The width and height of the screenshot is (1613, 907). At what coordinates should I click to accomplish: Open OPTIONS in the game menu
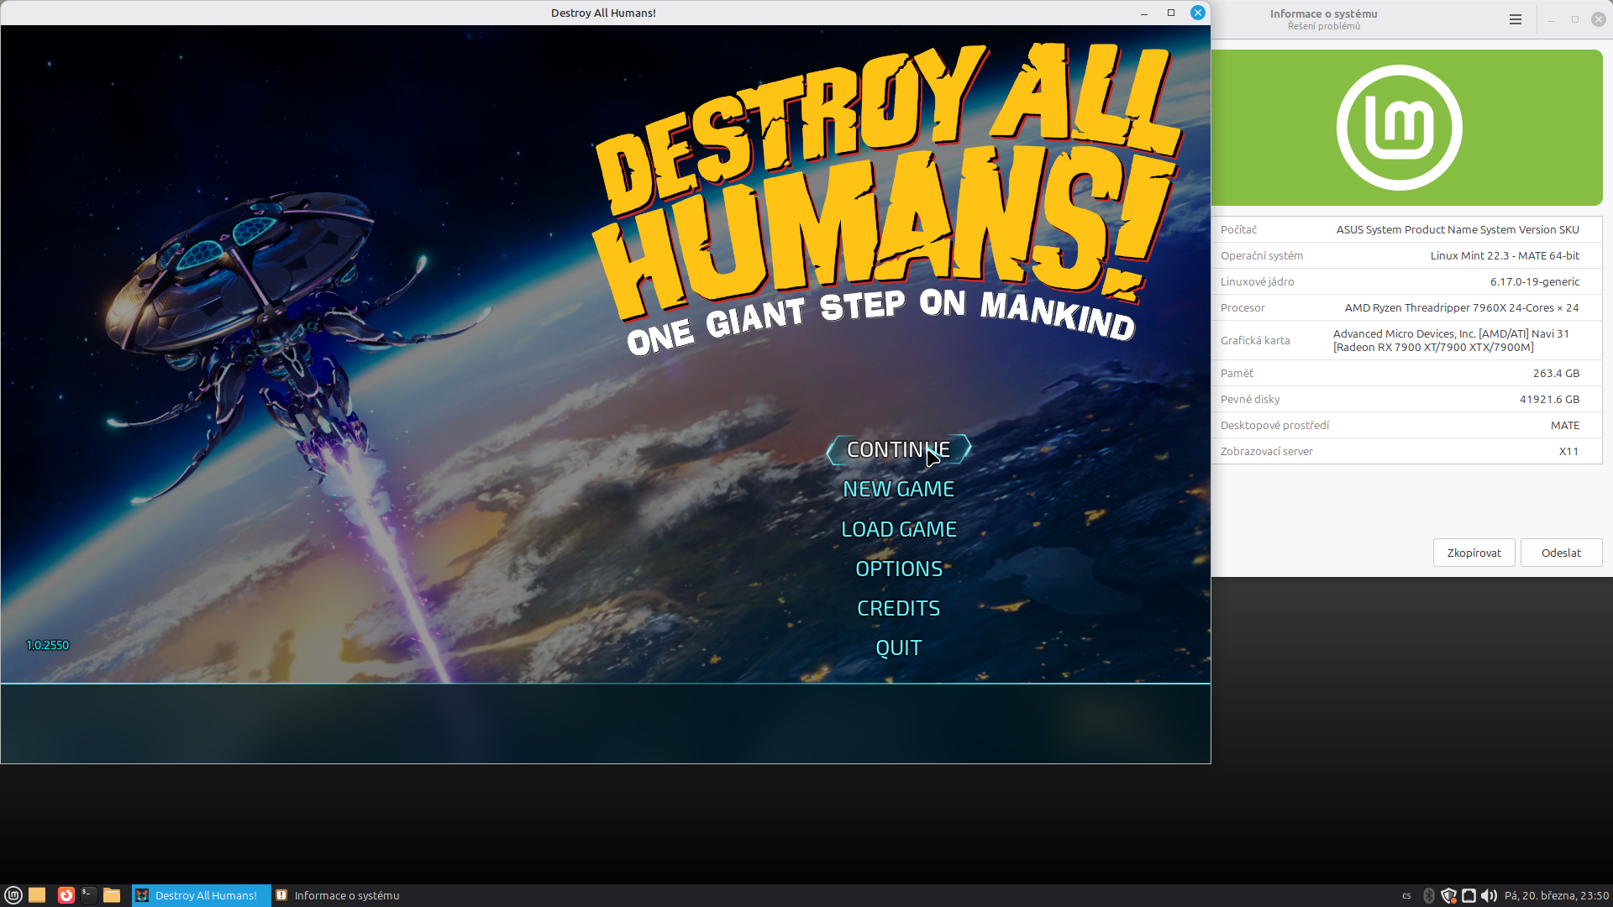pyautogui.click(x=898, y=569)
